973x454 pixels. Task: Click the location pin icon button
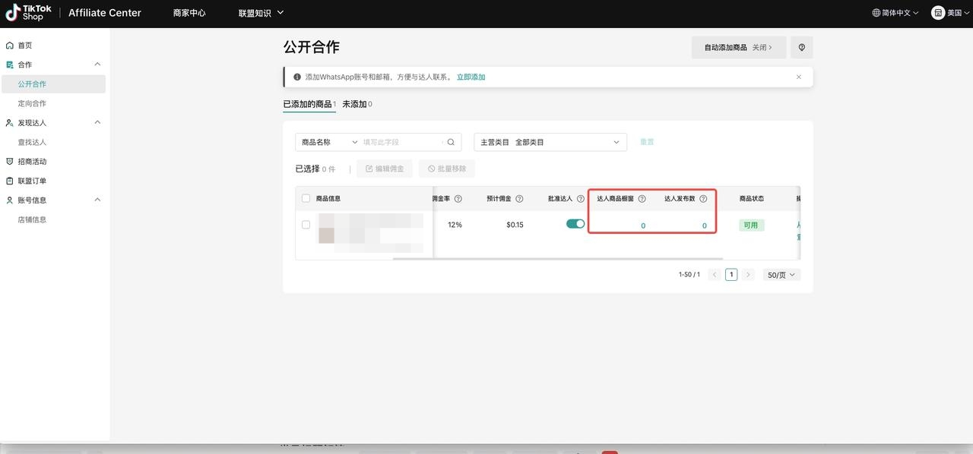(801, 47)
